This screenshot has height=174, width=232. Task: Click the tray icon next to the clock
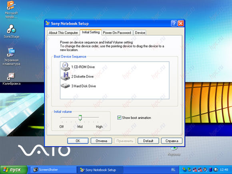(x=216, y=170)
